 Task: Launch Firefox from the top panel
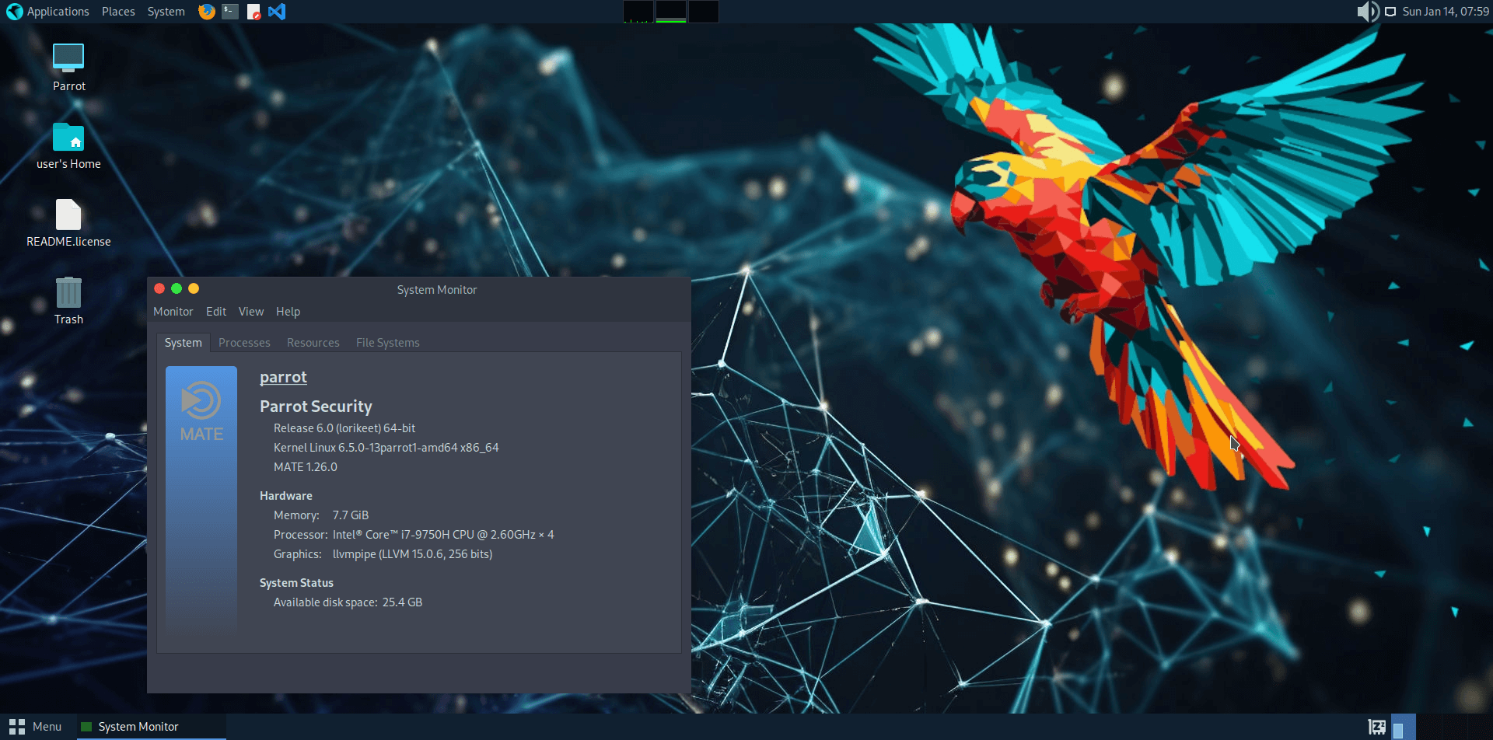pyautogui.click(x=206, y=12)
